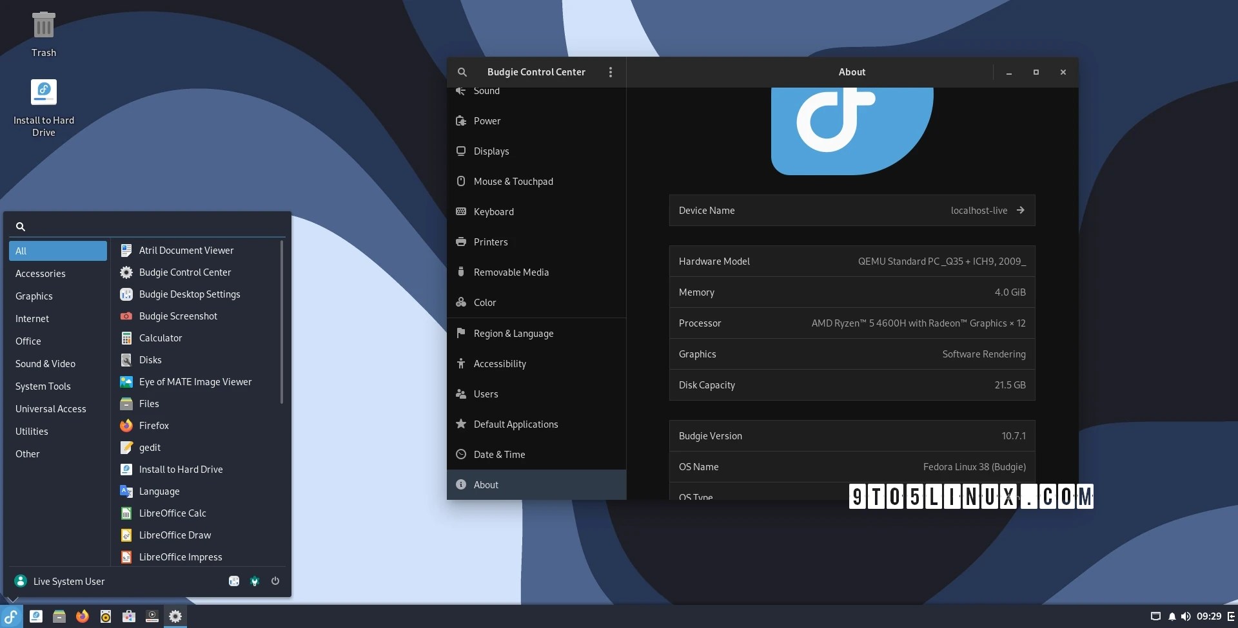Launch gedit from the application list
This screenshot has width=1238, height=628.
[150, 447]
